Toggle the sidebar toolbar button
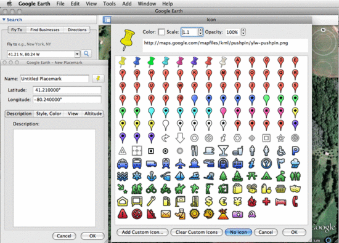Image resolution: width=339 pixels, height=243 pixels. (x=107, y=20)
